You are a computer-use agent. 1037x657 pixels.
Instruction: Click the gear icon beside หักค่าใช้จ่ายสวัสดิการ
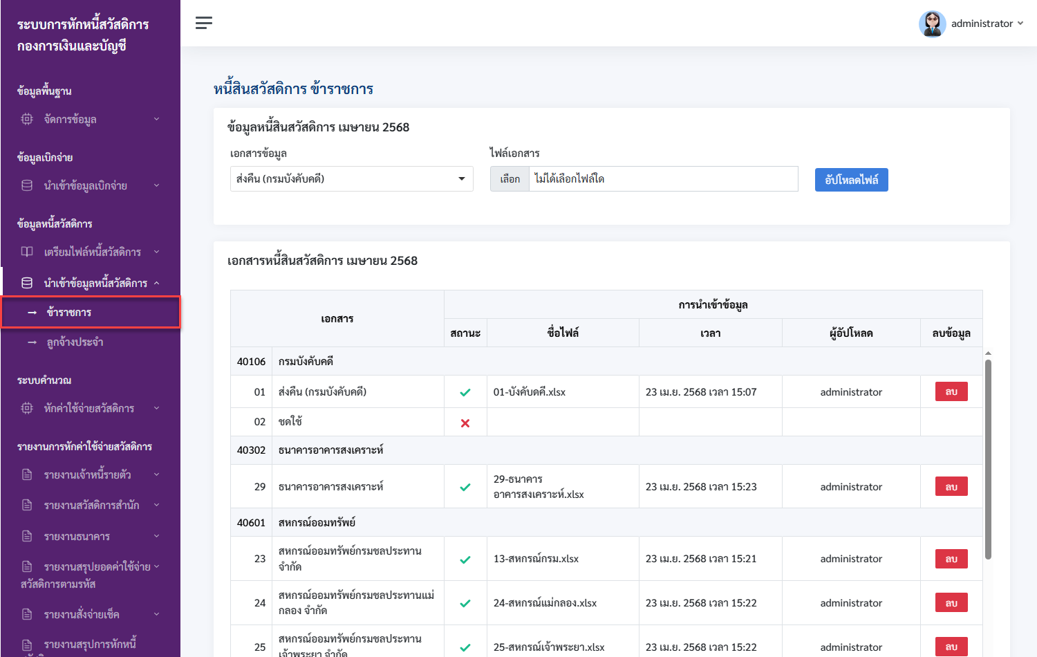27,408
